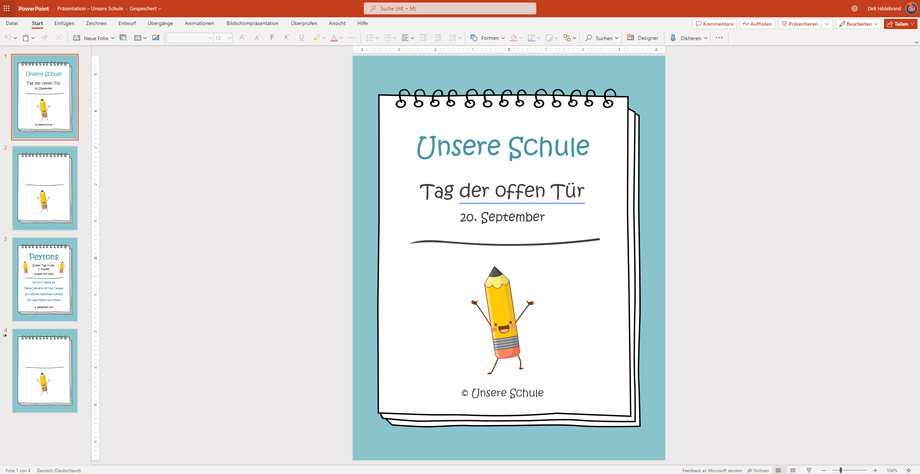
Task: Expand the Neue Folie dropdown arrow
Action: 113,38
